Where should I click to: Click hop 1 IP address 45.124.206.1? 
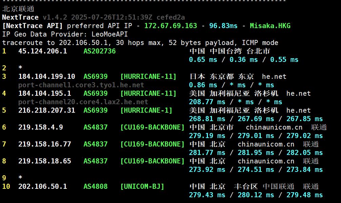[x=43, y=51]
